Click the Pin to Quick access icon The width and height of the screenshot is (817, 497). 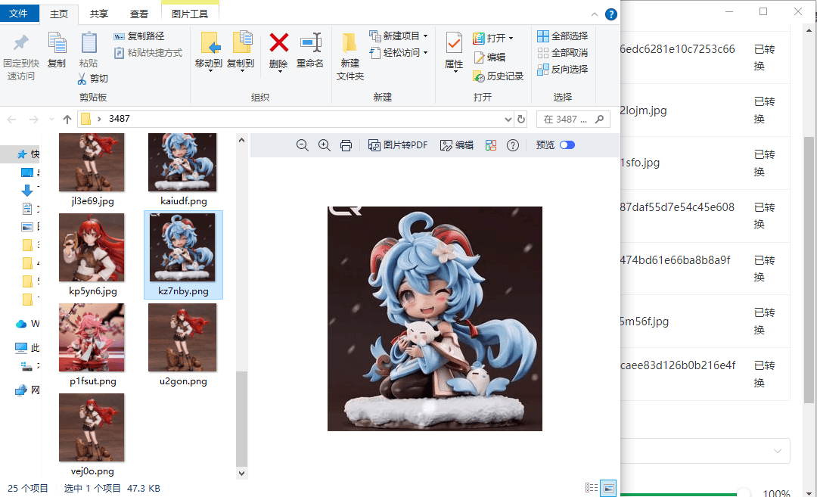(21, 42)
